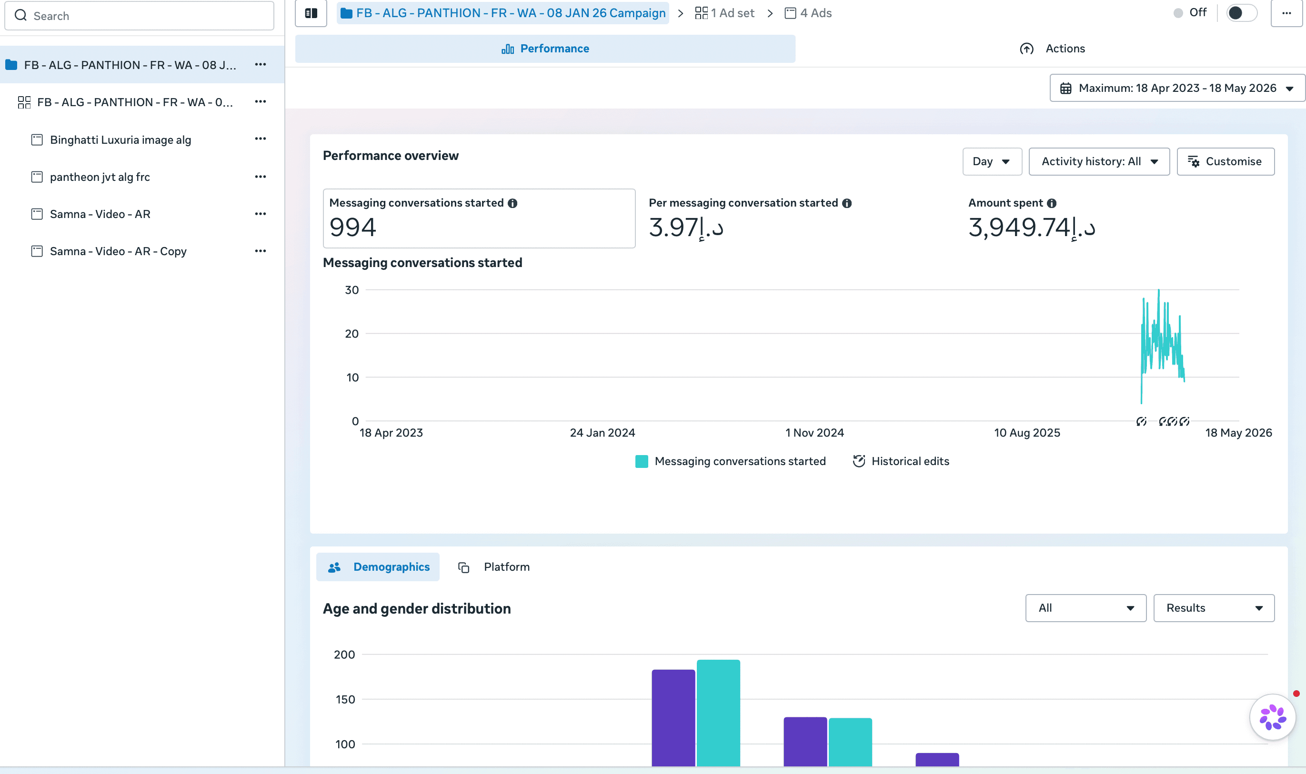
Task: Open the Maximum date range picker
Action: pyautogui.click(x=1177, y=88)
